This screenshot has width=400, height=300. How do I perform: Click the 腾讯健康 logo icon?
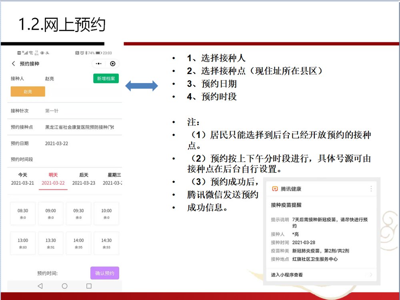click(275, 189)
